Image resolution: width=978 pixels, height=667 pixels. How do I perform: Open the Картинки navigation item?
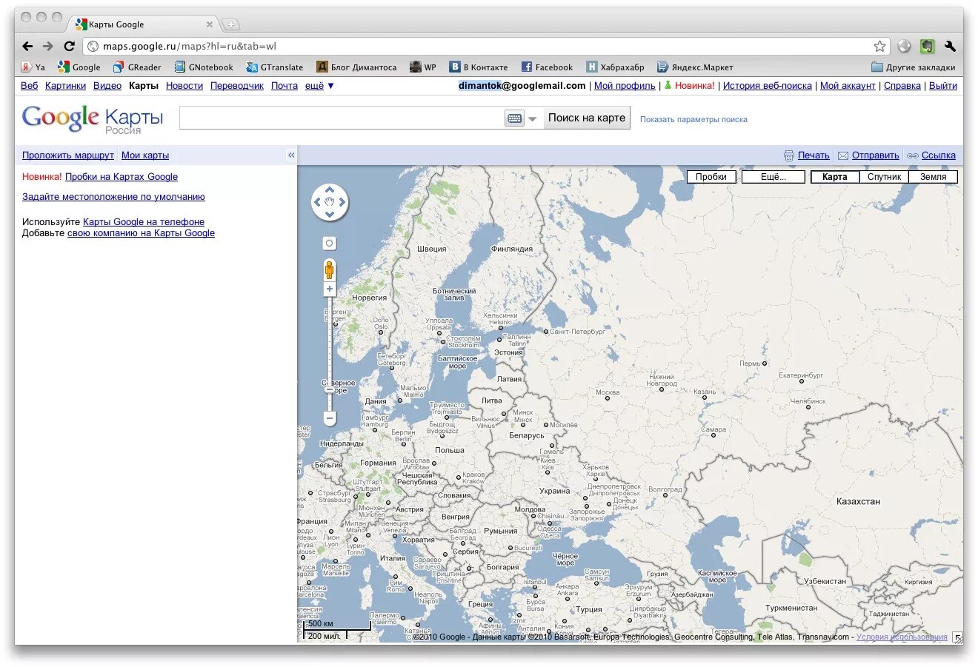click(x=65, y=86)
